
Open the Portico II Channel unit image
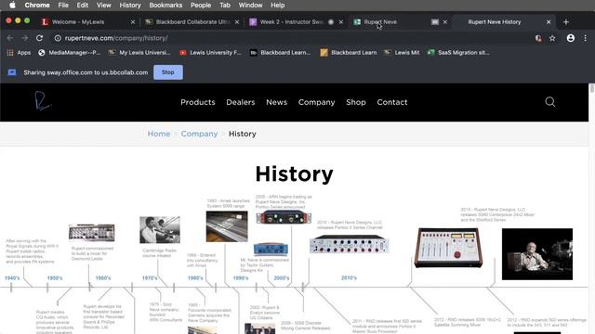click(x=350, y=244)
